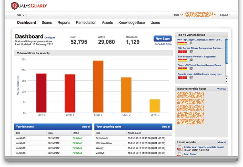Image resolution: width=243 pixels, height=167 pixels.
Task: Open the Reports tab
Action: point(64,23)
